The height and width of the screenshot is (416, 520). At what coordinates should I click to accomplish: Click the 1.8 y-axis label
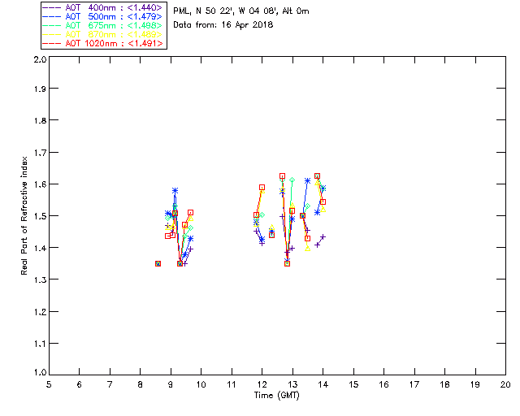40,120
